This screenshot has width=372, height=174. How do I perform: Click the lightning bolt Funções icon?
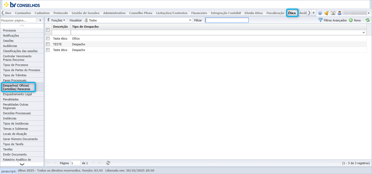(x=48, y=20)
